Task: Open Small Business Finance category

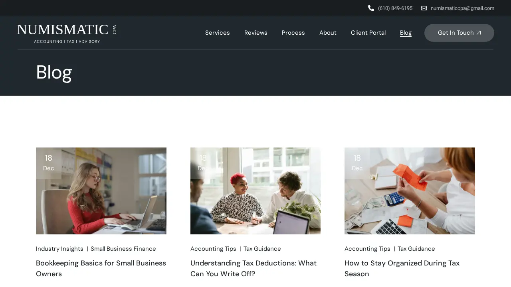Action: tap(123, 249)
